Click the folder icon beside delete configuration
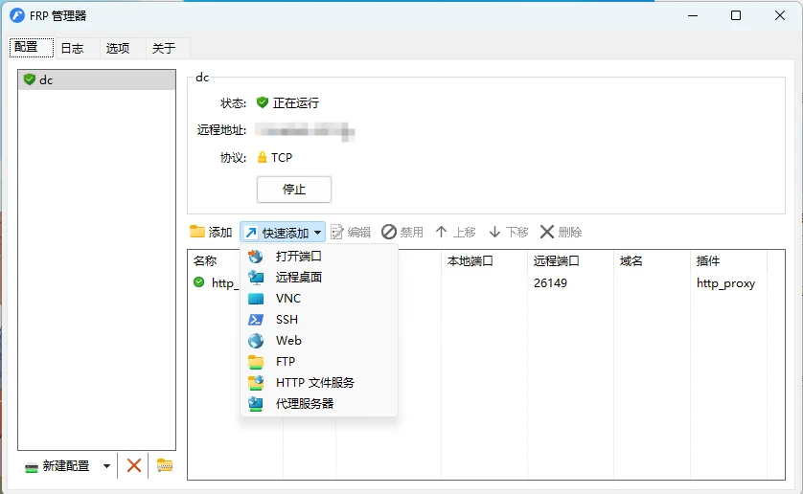Viewport: 803px width, 494px height. pyautogui.click(x=165, y=465)
